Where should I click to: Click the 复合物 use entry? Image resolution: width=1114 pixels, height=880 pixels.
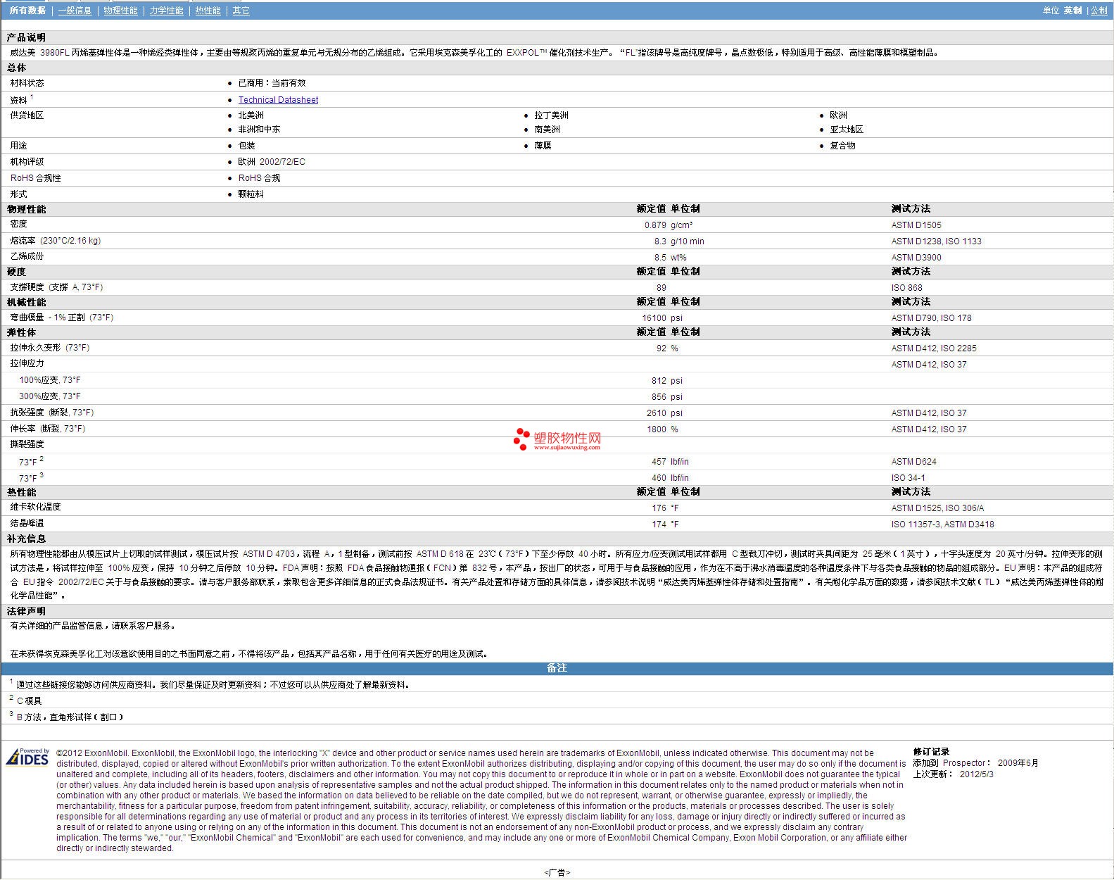842,146
